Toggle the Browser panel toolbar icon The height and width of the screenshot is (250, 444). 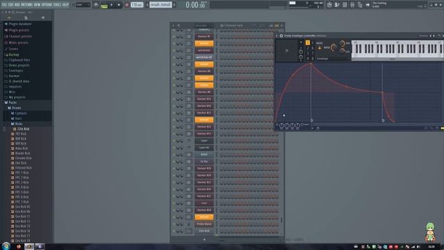click(360, 5)
